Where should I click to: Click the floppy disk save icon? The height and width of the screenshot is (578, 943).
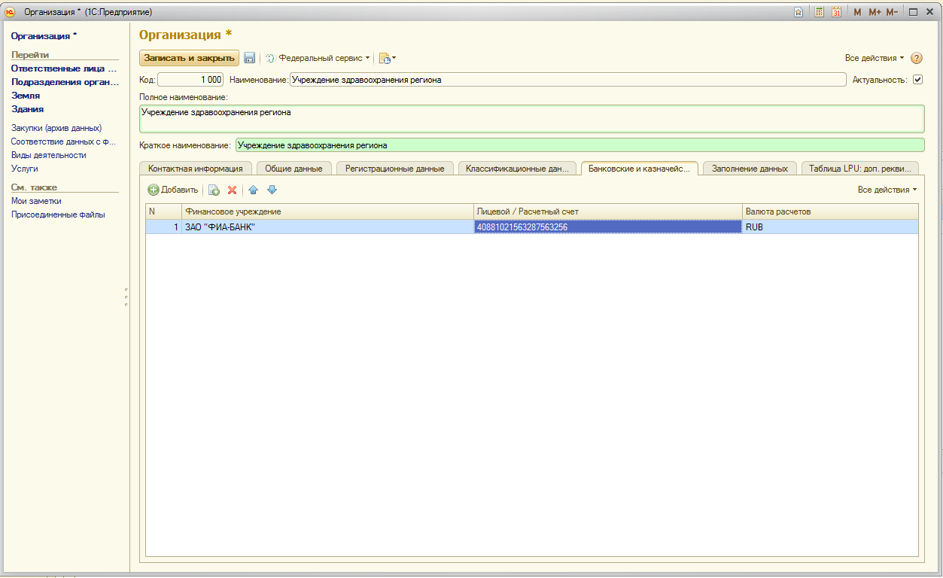(x=250, y=58)
